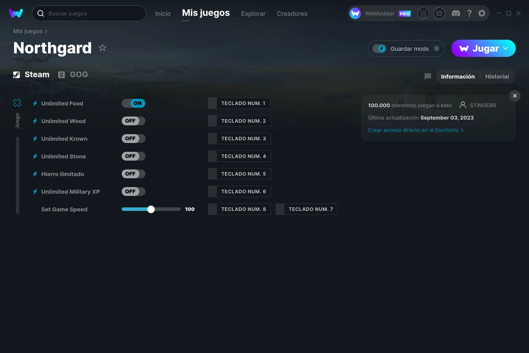Click lightning icon beside Unlimited Wood

[x=35, y=121]
